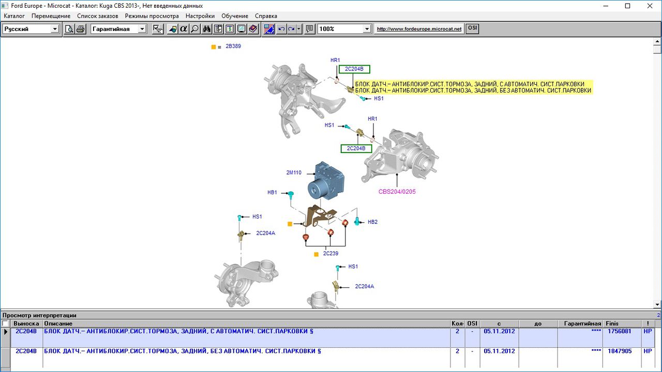Viewport: 662px width, 372px height.
Task: Click the orange square beside 2B389
Action: [213, 47]
